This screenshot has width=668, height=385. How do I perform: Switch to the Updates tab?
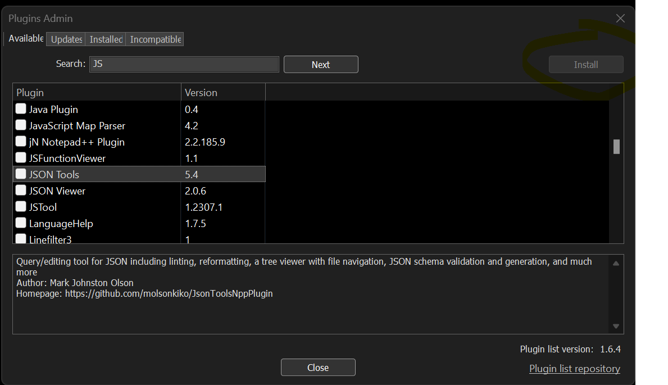(x=66, y=39)
